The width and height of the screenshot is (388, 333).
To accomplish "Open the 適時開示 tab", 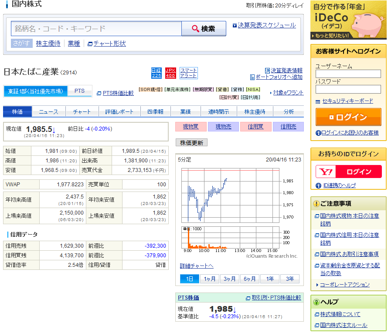I will click(x=219, y=112).
